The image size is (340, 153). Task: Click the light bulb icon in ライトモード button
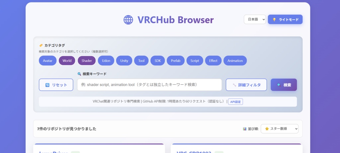click(274, 20)
